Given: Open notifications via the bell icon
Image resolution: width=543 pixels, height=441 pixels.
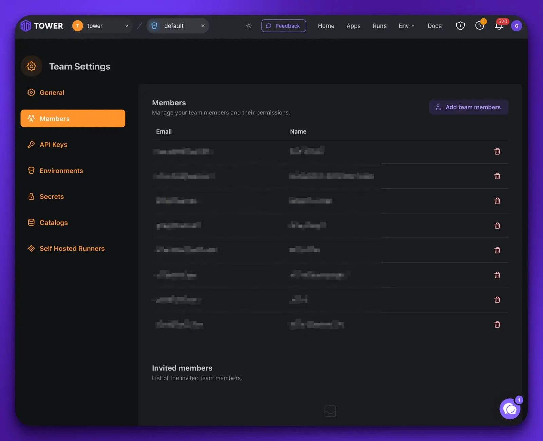Looking at the screenshot, I should point(499,26).
